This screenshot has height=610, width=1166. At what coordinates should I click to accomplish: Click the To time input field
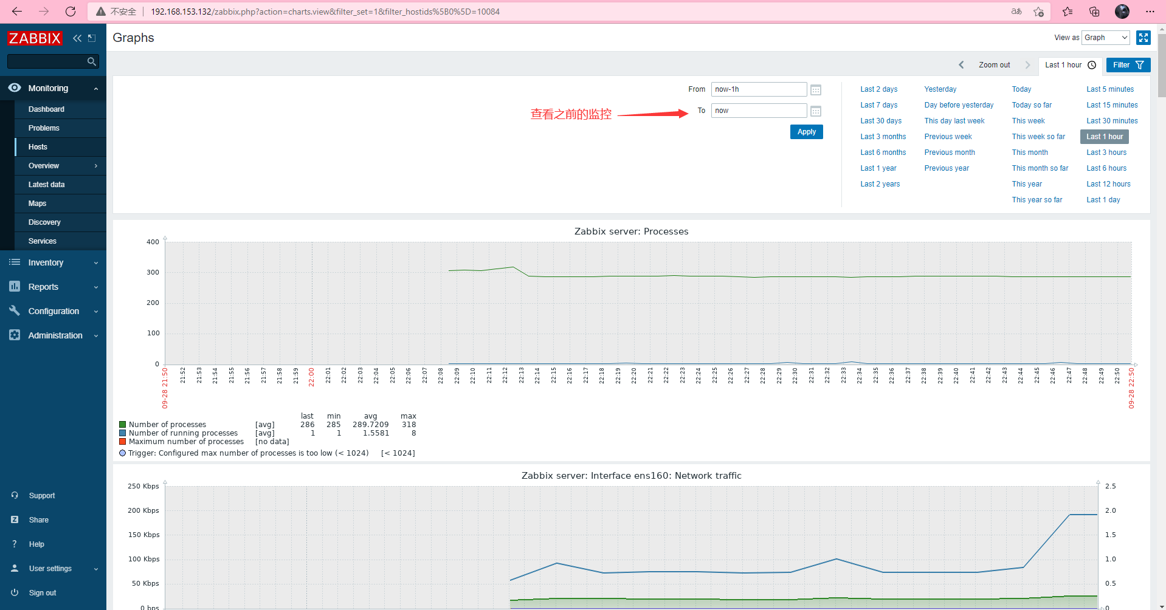(x=759, y=111)
